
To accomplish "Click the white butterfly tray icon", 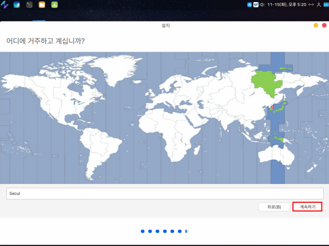I will click(x=256, y=5).
